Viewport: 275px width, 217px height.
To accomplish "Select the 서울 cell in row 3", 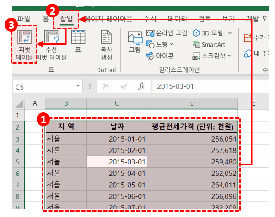I will [66, 139].
